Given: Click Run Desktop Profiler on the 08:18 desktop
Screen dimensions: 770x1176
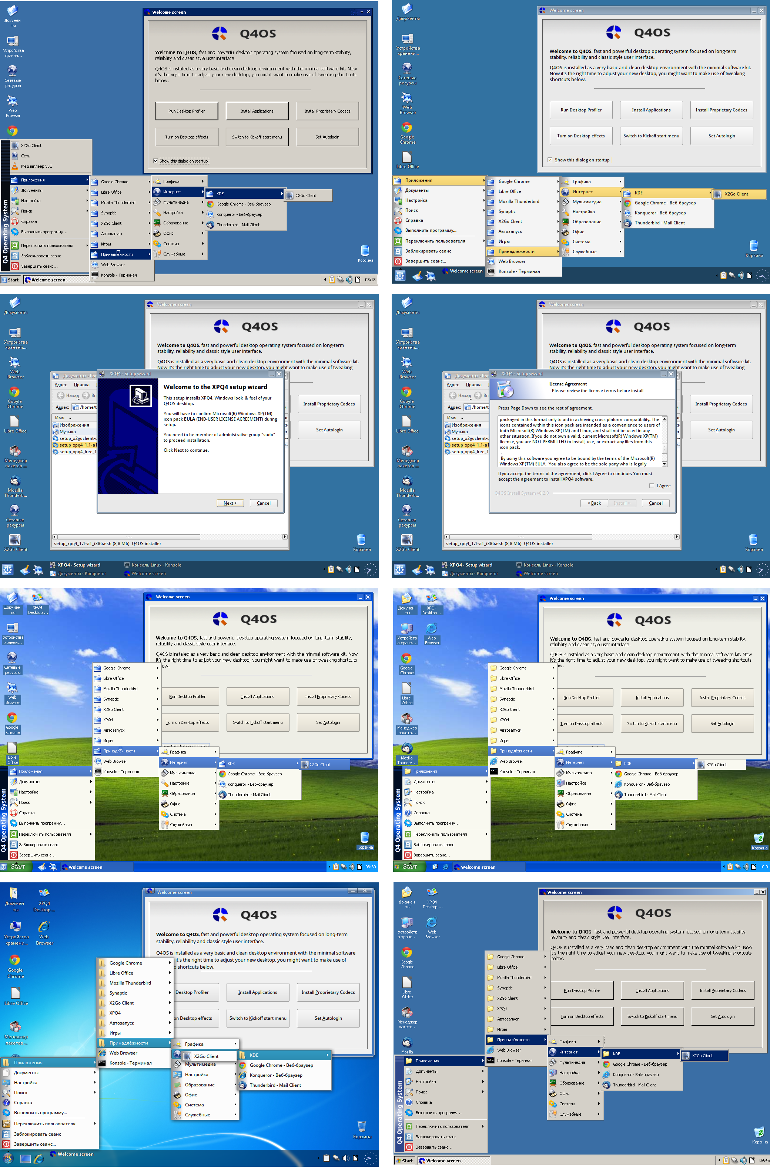Looking at the screenshot, I should (x=187, y=111).
